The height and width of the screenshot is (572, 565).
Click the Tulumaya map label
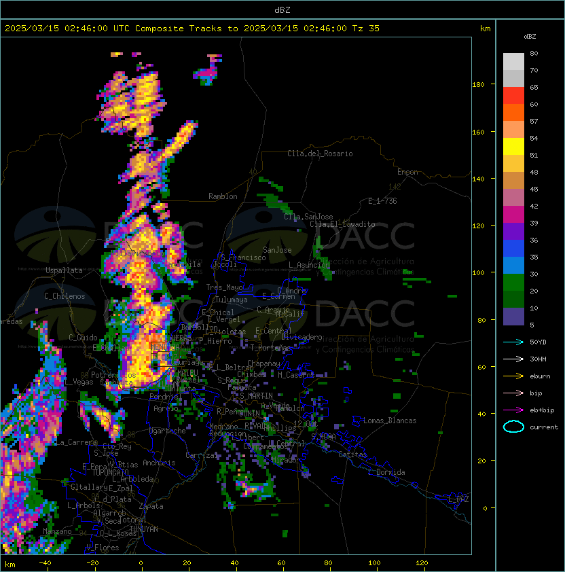(232, 300)
